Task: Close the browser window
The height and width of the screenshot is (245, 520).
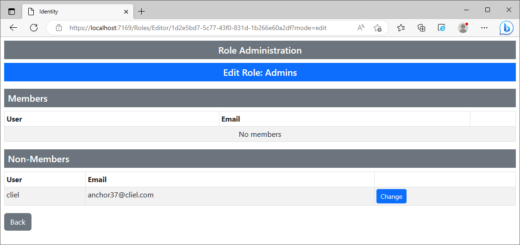Action: coord(509,10)
